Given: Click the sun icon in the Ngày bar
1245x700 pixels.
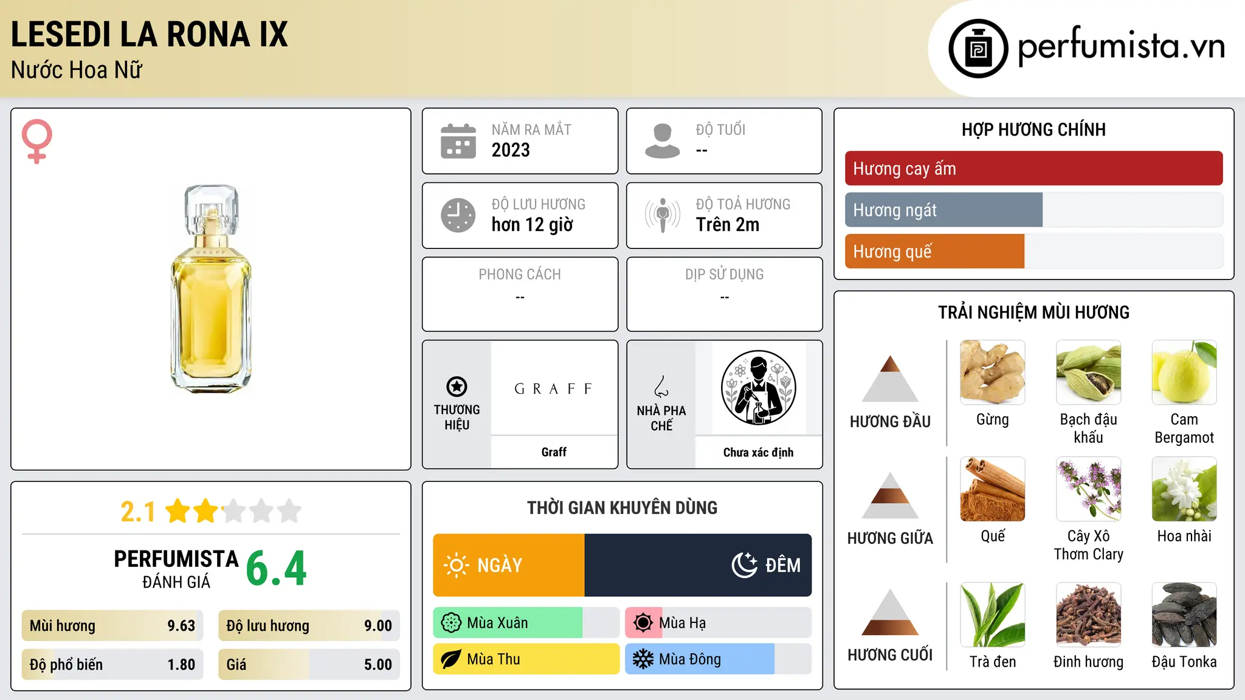Looking at the screenshot, I should point(456,565).
